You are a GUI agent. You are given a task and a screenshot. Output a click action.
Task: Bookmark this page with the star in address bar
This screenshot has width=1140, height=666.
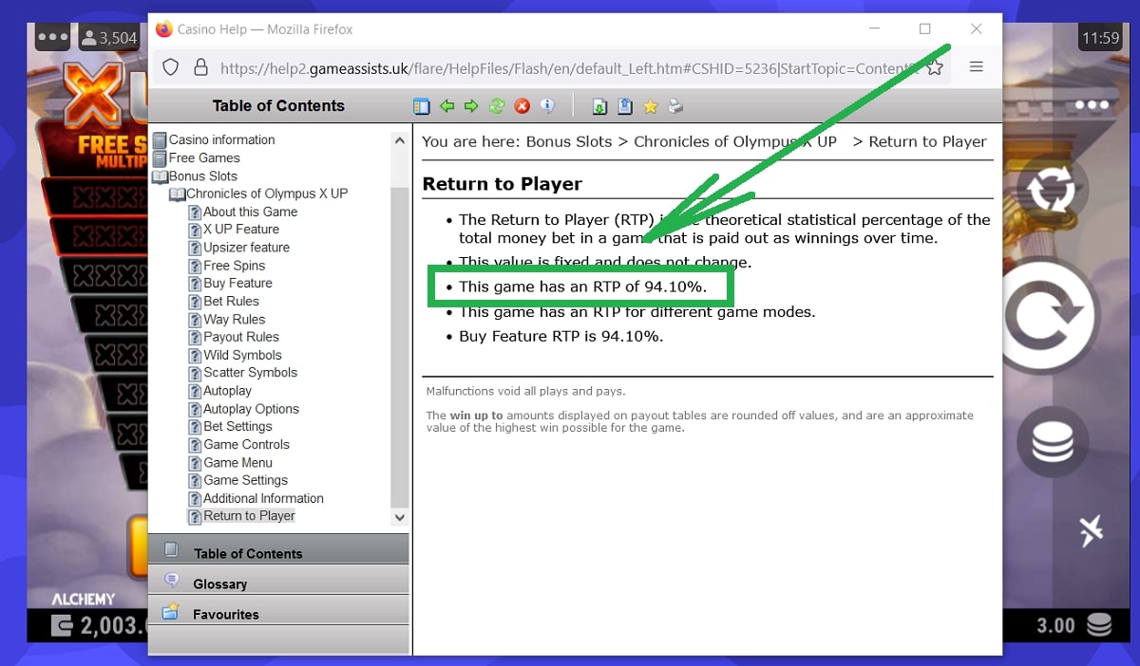pyautogui.click(x=935, y=67)
